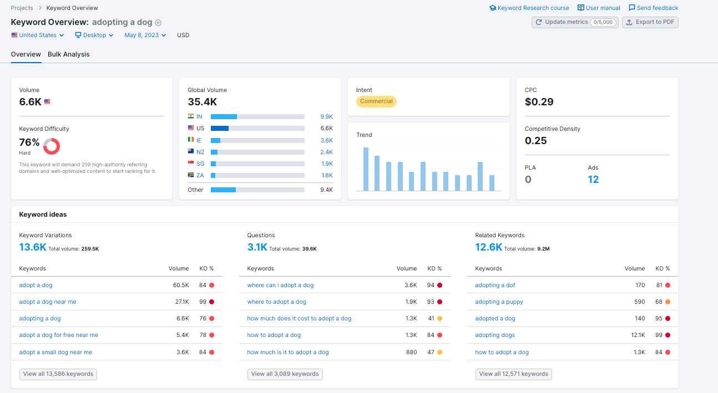Click the Keyword Research course graduation cap icon
The width and height of the screenshot is (718, 393).
pos(493,8)
